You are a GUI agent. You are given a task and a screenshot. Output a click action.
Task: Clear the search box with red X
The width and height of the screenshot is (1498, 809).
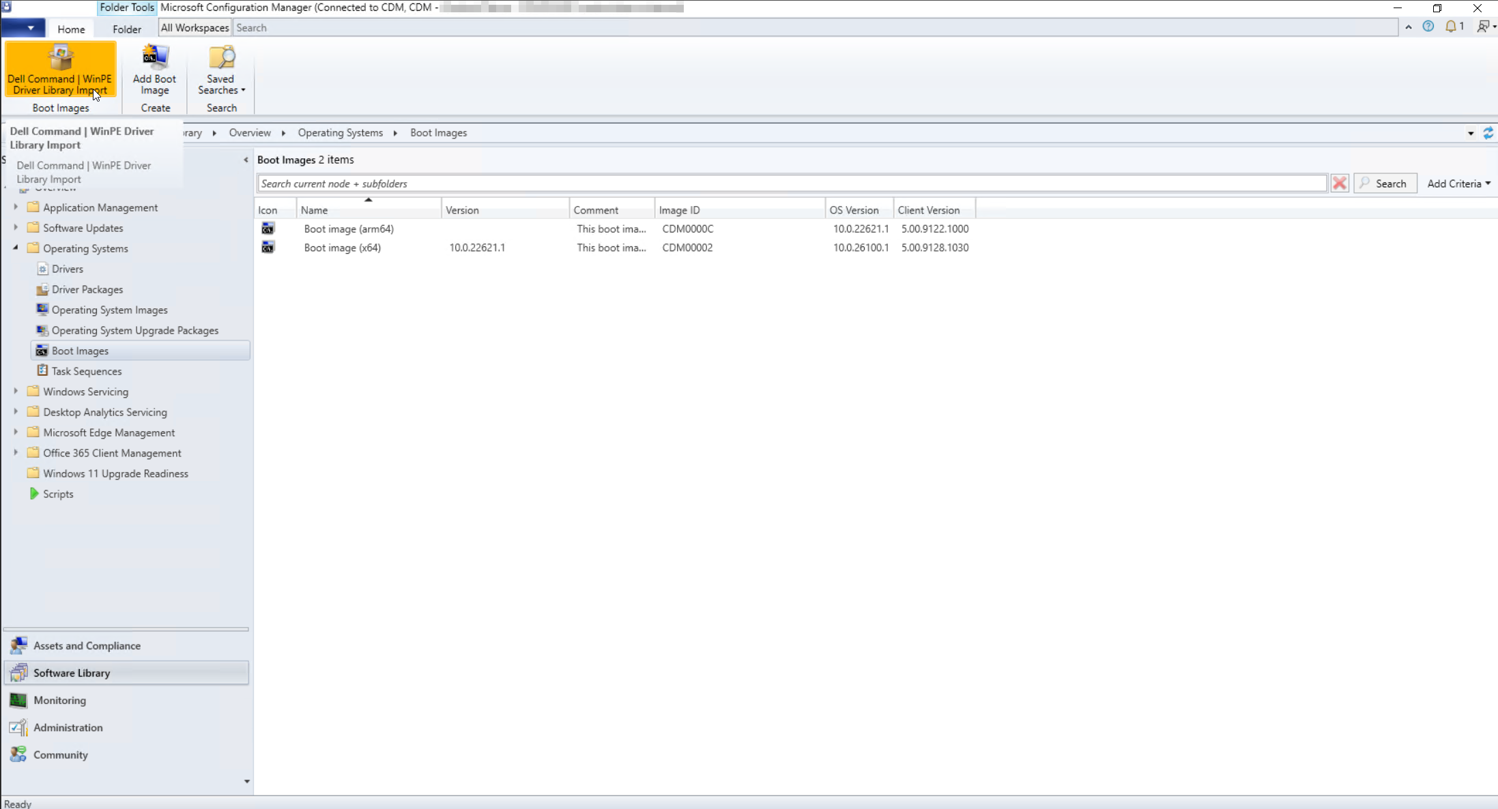click(x=1339, y=183)
